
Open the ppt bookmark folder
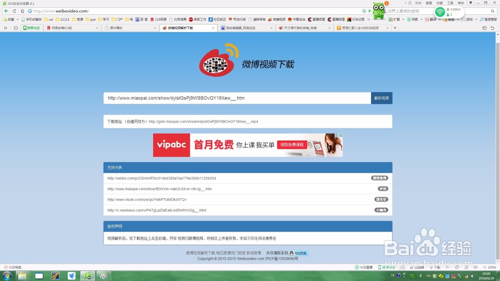pyautogui.click(x=90, y=19)
